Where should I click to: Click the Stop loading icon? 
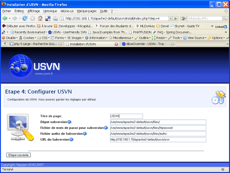coord(32,18)
